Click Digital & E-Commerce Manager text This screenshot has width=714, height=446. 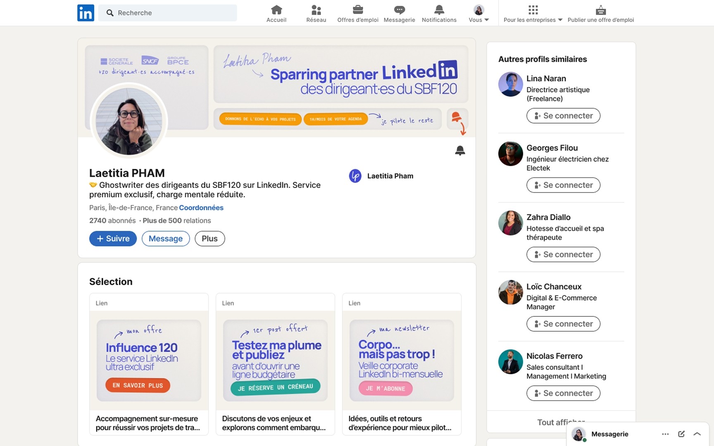[x=562, y=302]
